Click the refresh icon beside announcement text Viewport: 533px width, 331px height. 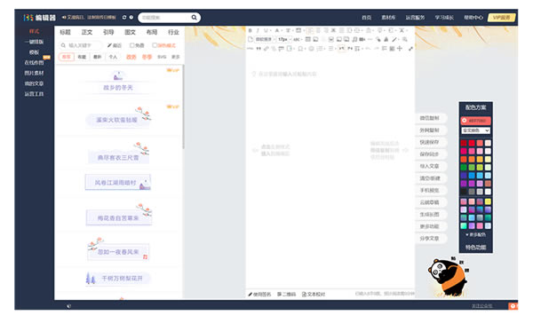pos(124,18)
